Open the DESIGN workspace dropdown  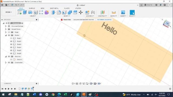point(9,12)
